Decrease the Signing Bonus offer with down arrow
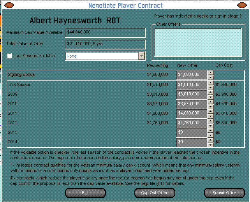Image resolution: width=250 pixels, height=202 pixels. click(210, 77)
